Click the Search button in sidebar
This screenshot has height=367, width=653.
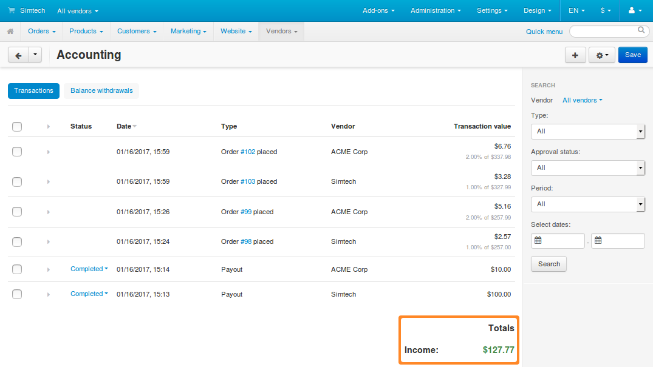pos(549,264)
